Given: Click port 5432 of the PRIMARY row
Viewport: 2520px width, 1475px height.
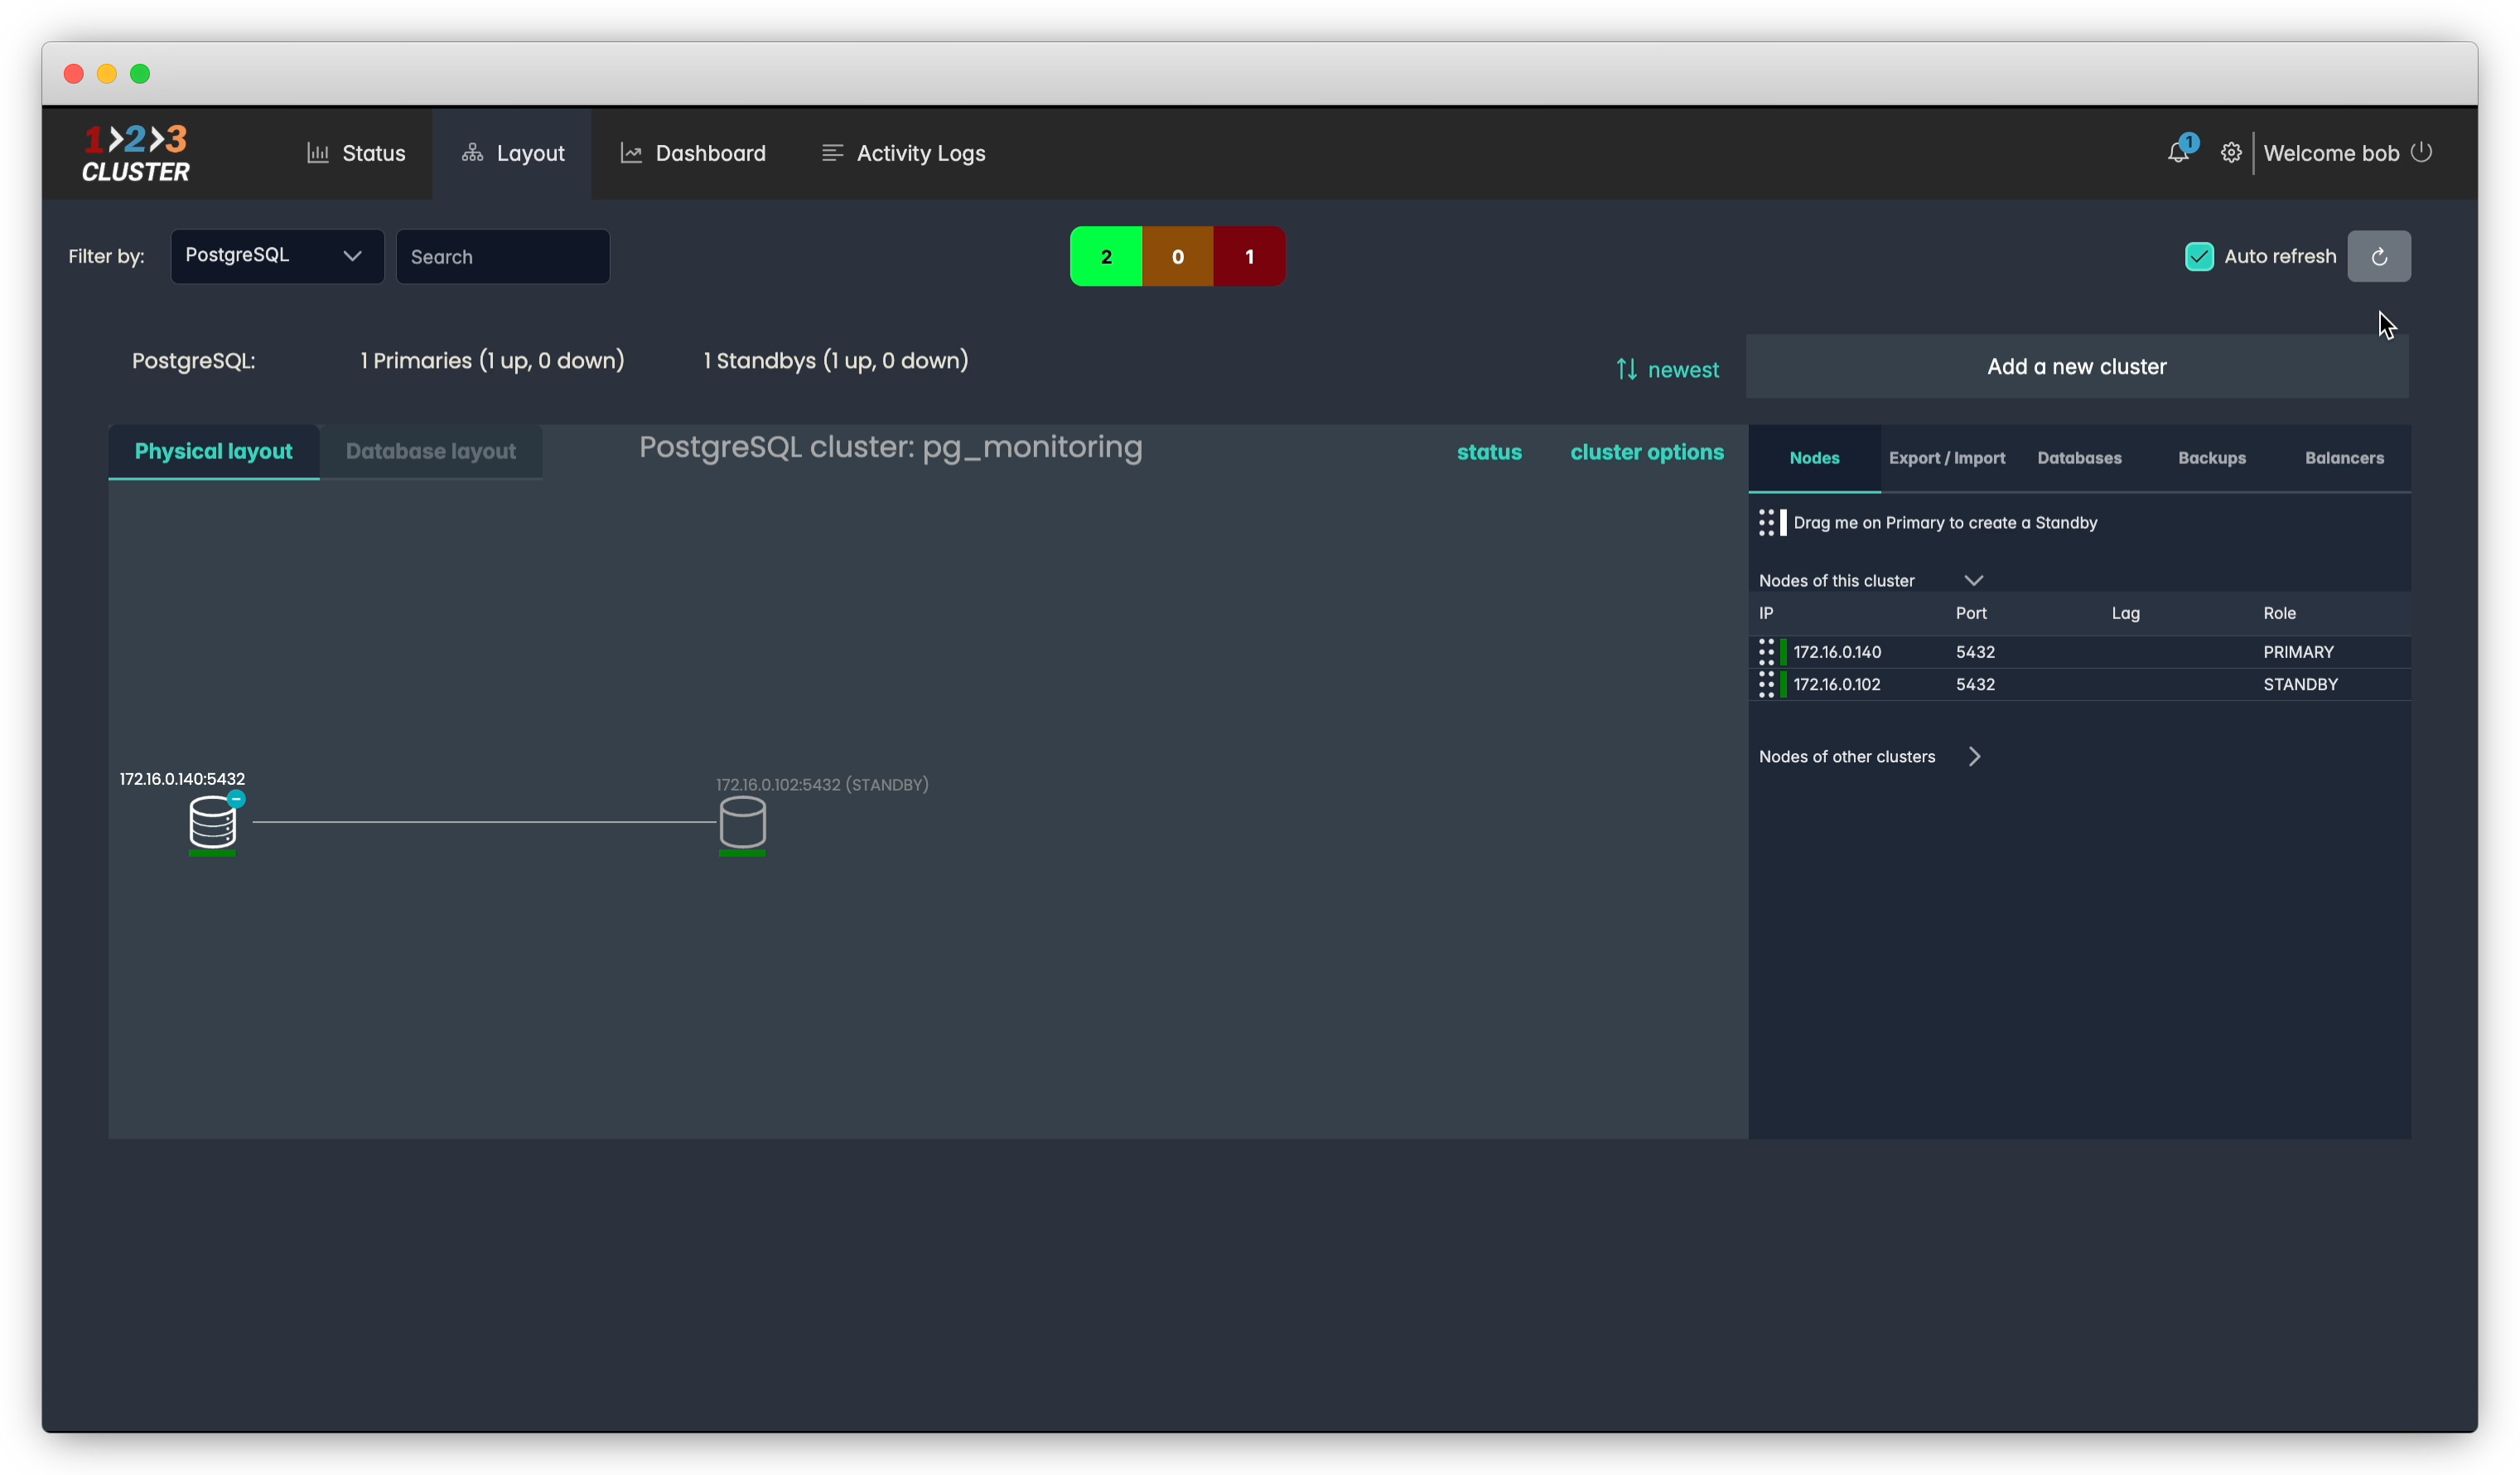Looking at the screenshot, I should click(1975, 652).
